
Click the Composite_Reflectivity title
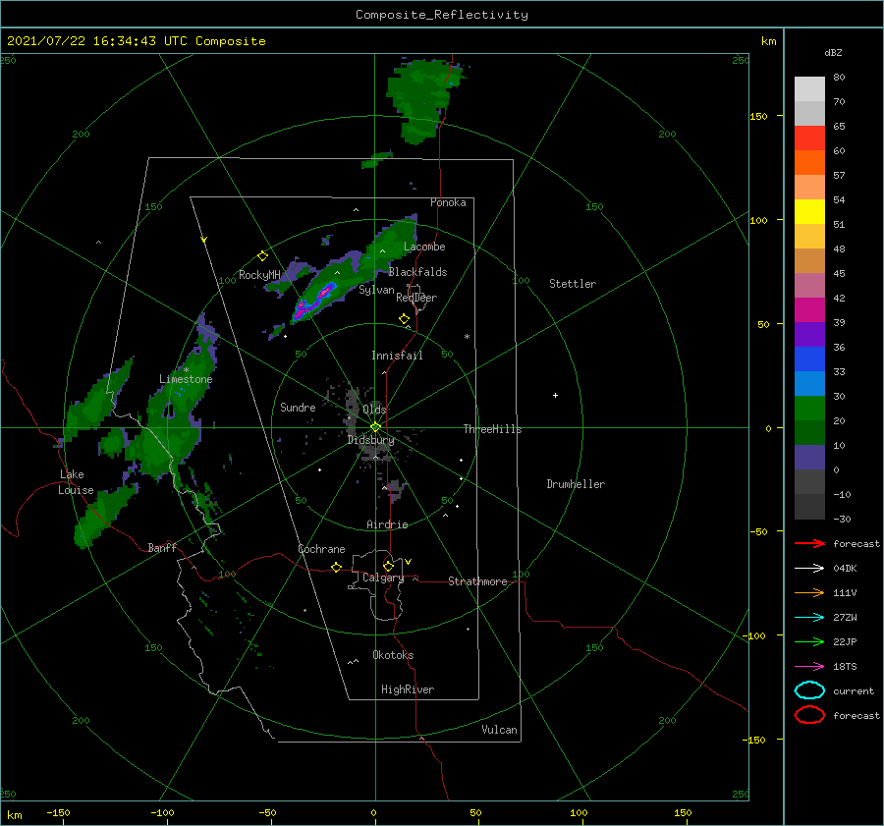click(x=442, y=15)
